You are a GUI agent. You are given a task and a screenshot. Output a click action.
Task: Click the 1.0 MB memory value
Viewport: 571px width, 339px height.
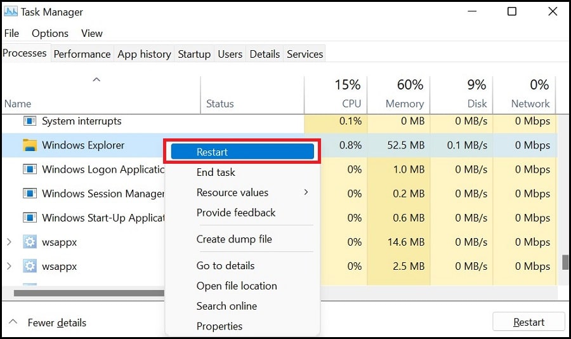coord(409,169)
